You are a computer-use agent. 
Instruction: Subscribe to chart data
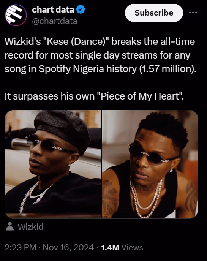(154, 13)
